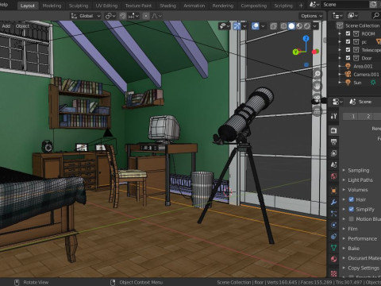Open the Tool properties tab

click(x=333, y=116)
